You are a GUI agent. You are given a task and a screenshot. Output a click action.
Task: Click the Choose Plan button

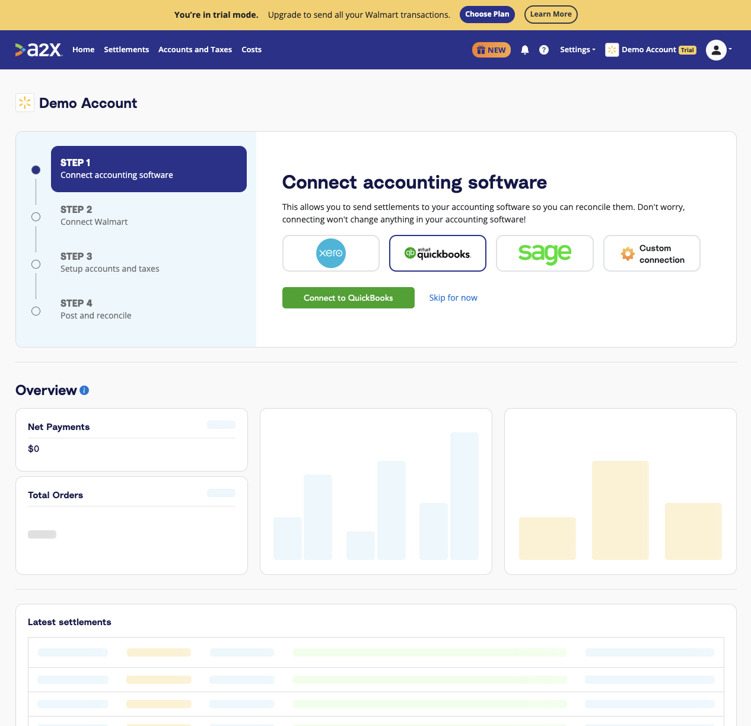tap(487, 14)
